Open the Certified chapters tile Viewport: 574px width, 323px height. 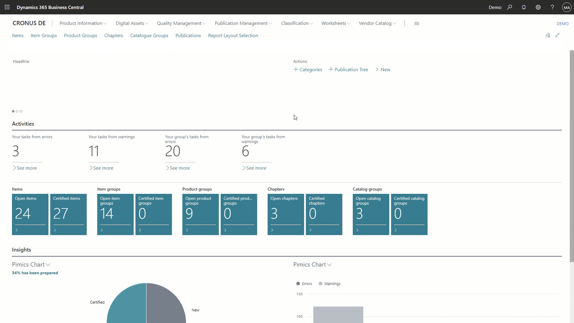pos(324,214)
